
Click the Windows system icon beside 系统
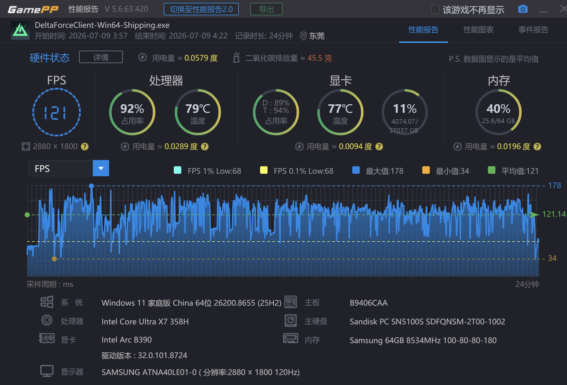[47, 302]
